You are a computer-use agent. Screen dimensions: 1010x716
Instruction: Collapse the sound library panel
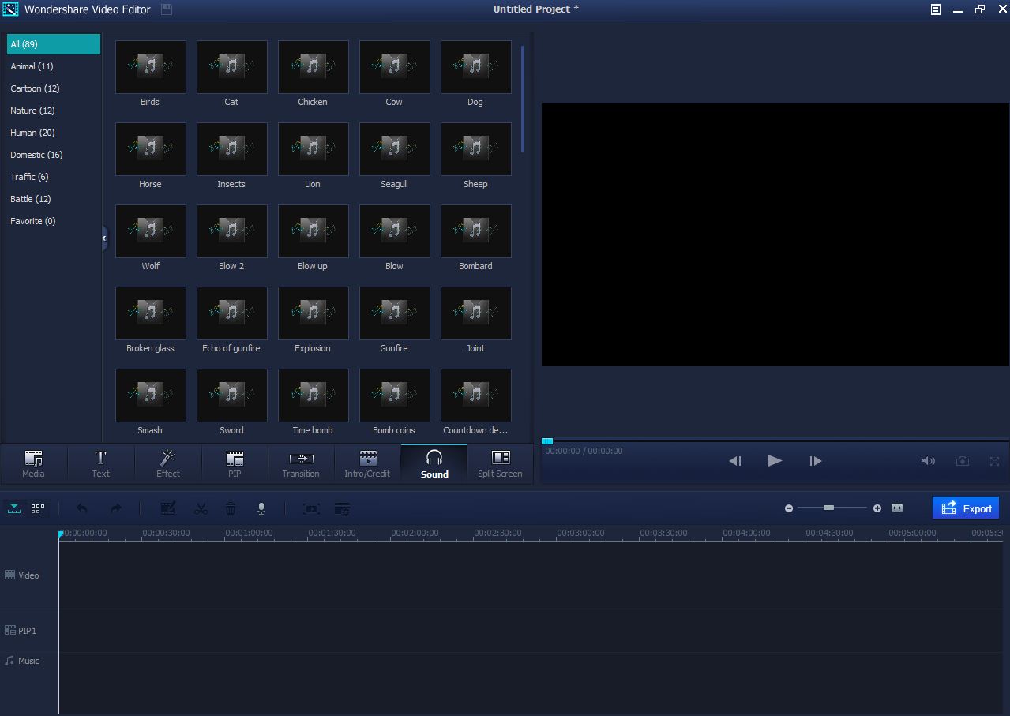[x=103, y=238]
